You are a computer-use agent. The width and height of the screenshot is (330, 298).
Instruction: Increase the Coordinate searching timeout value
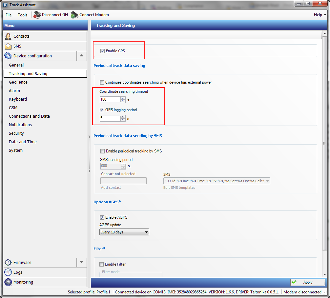pyautogui.click(x=123, y=98)
